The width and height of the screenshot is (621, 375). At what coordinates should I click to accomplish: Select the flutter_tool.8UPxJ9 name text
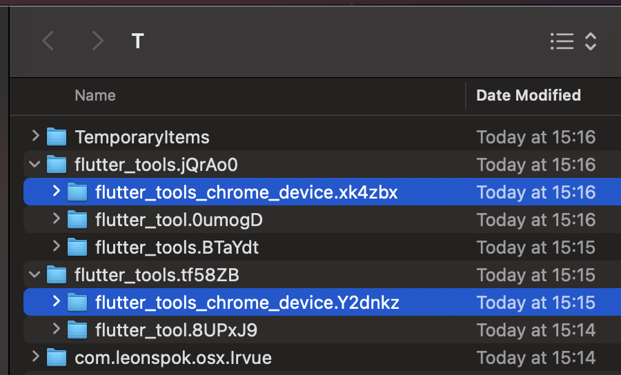click(x=176, y=330)
